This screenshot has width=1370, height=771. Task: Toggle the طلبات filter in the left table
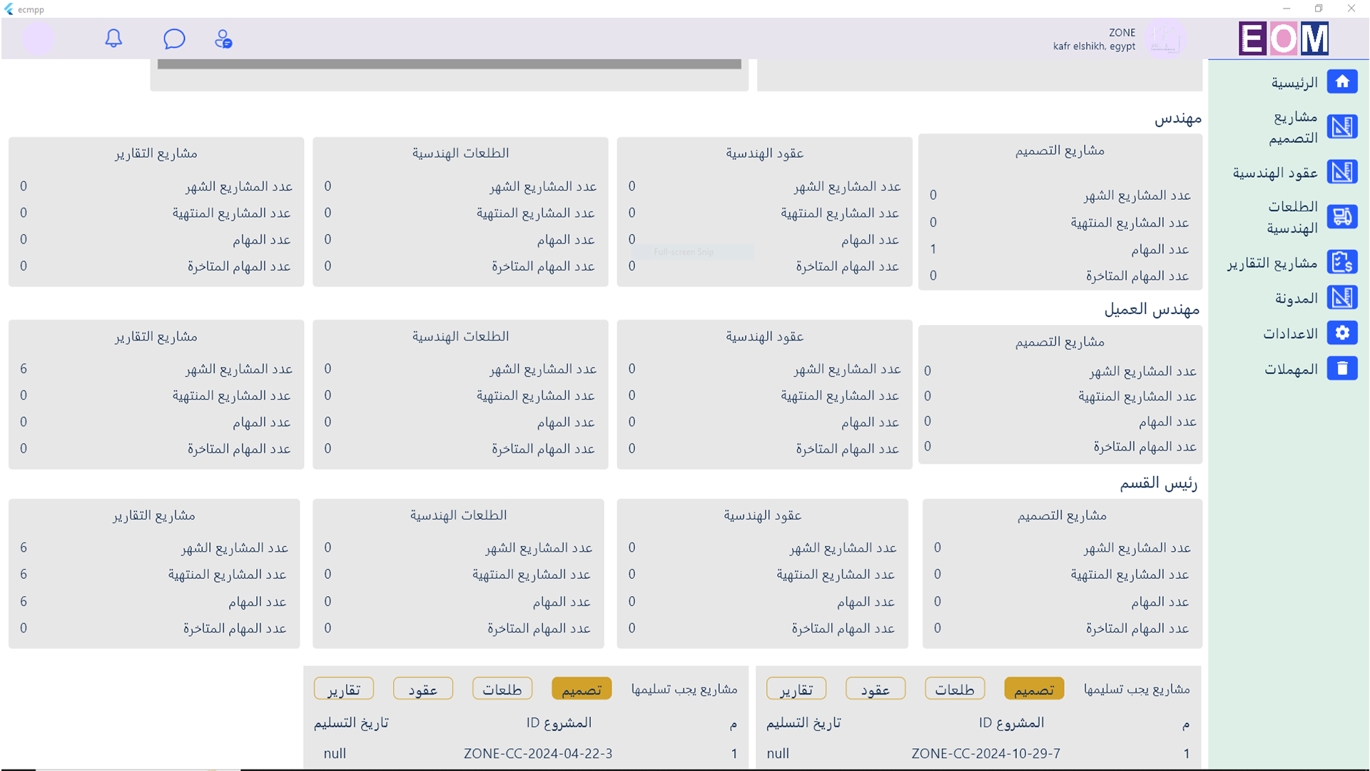coord(502,688)
